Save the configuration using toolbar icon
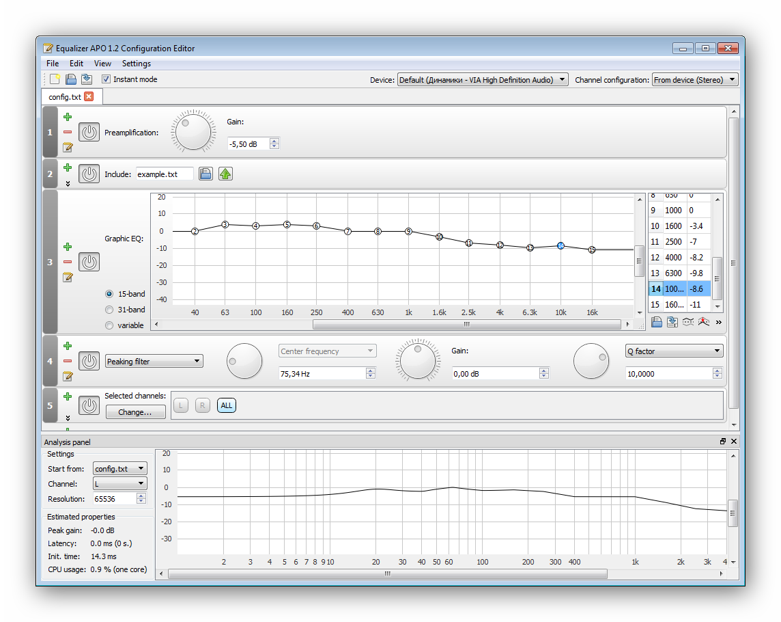Image resolution: width=781 pixels, height=622 pixels. (x=87, y=79)
